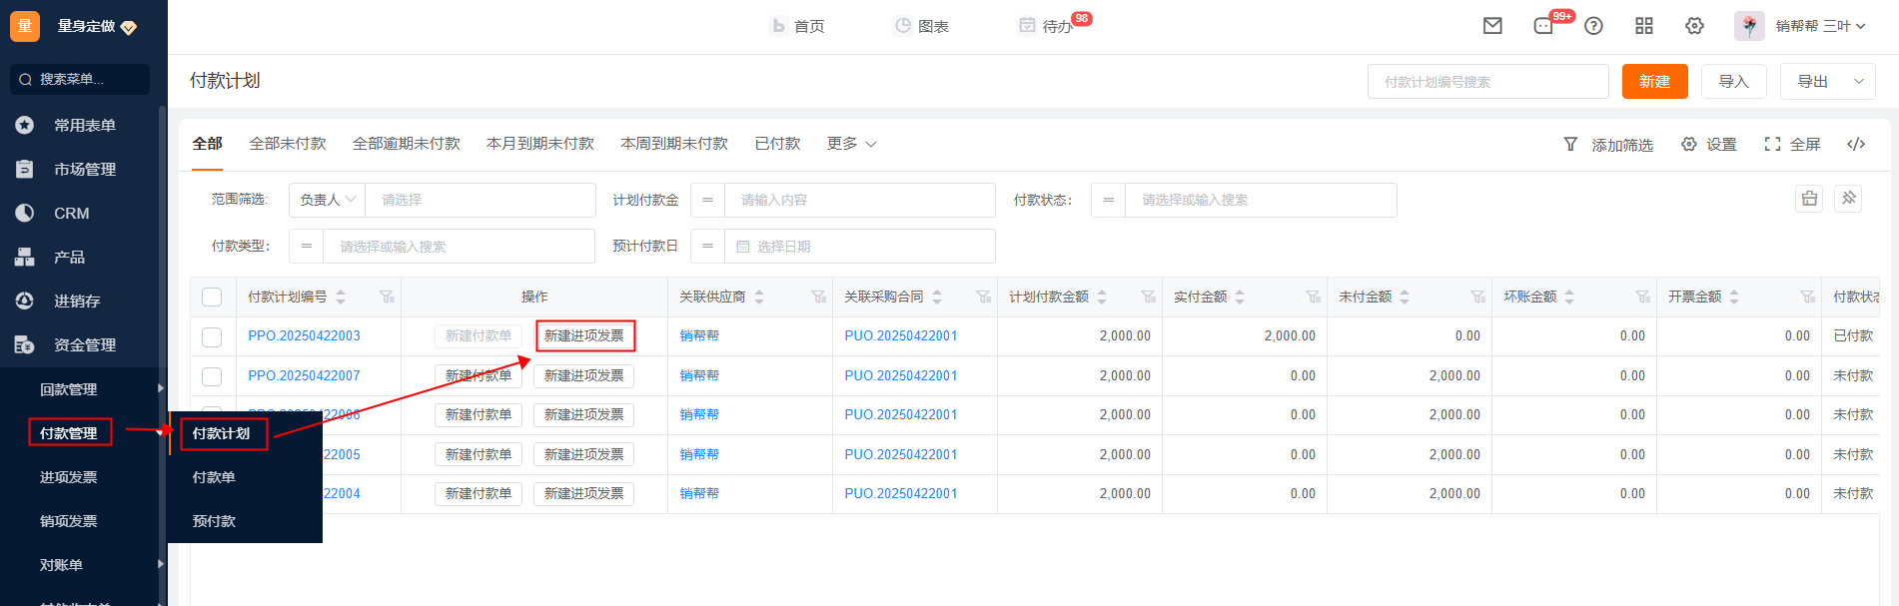Screen dimensions: 1899x606
Task: Open the help question mark icon
Action: [x=1593, y=26]
